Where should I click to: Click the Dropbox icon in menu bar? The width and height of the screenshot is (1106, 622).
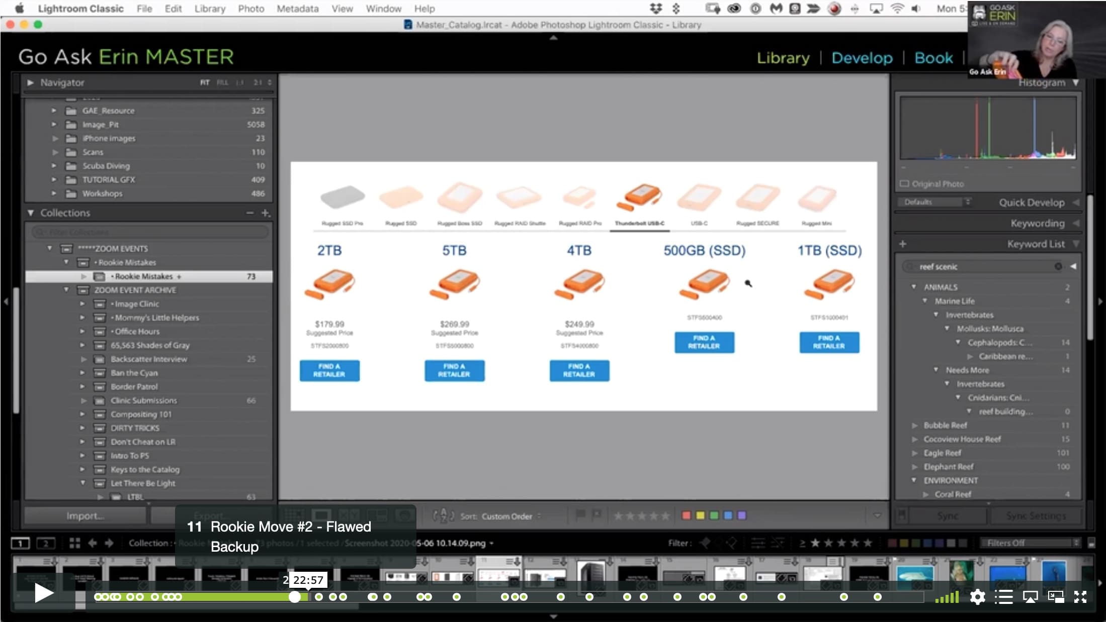(656, 9)
